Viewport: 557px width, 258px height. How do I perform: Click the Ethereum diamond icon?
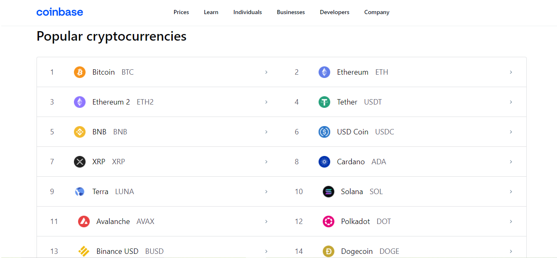pos(324,72)
